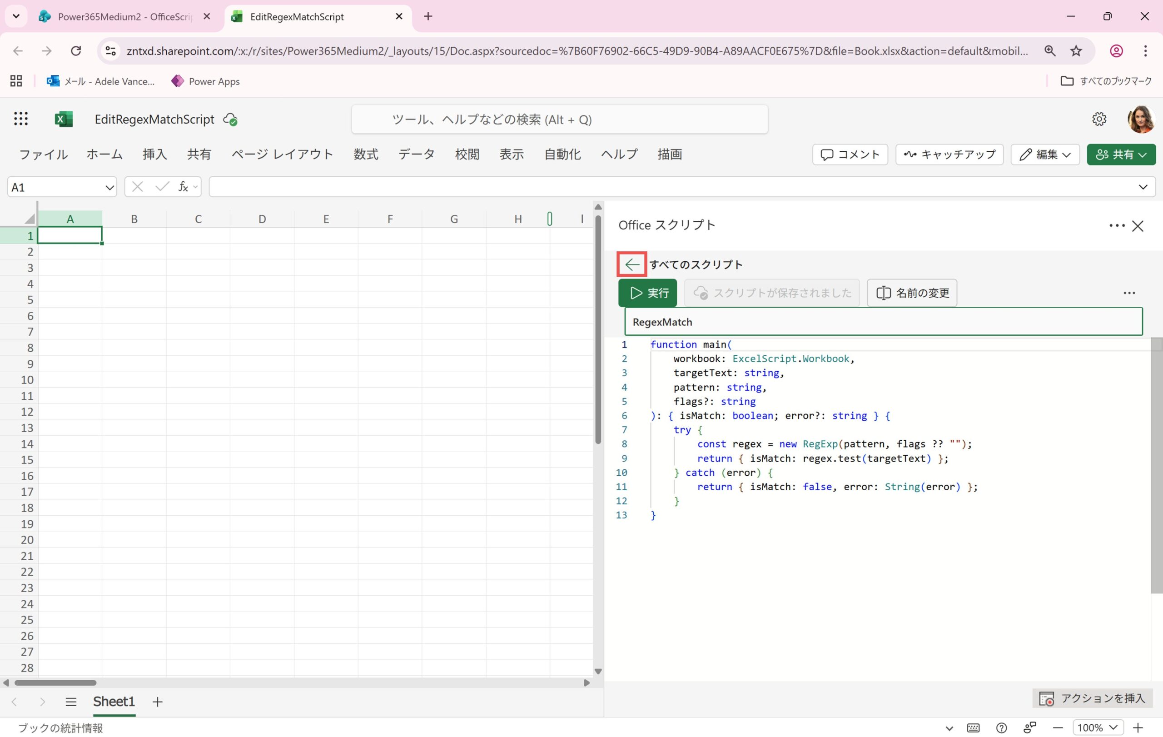Add a new sheet with plus icon
This screenshot has width=1163, height=737.
(x=158, y=701)
